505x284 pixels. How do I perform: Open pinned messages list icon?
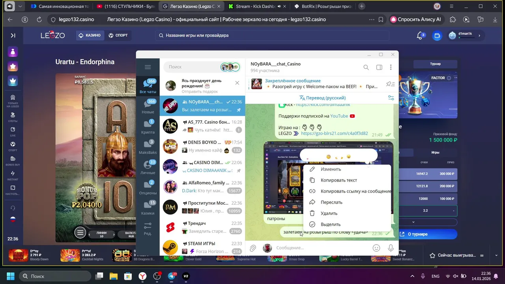(x=390, y=84)
